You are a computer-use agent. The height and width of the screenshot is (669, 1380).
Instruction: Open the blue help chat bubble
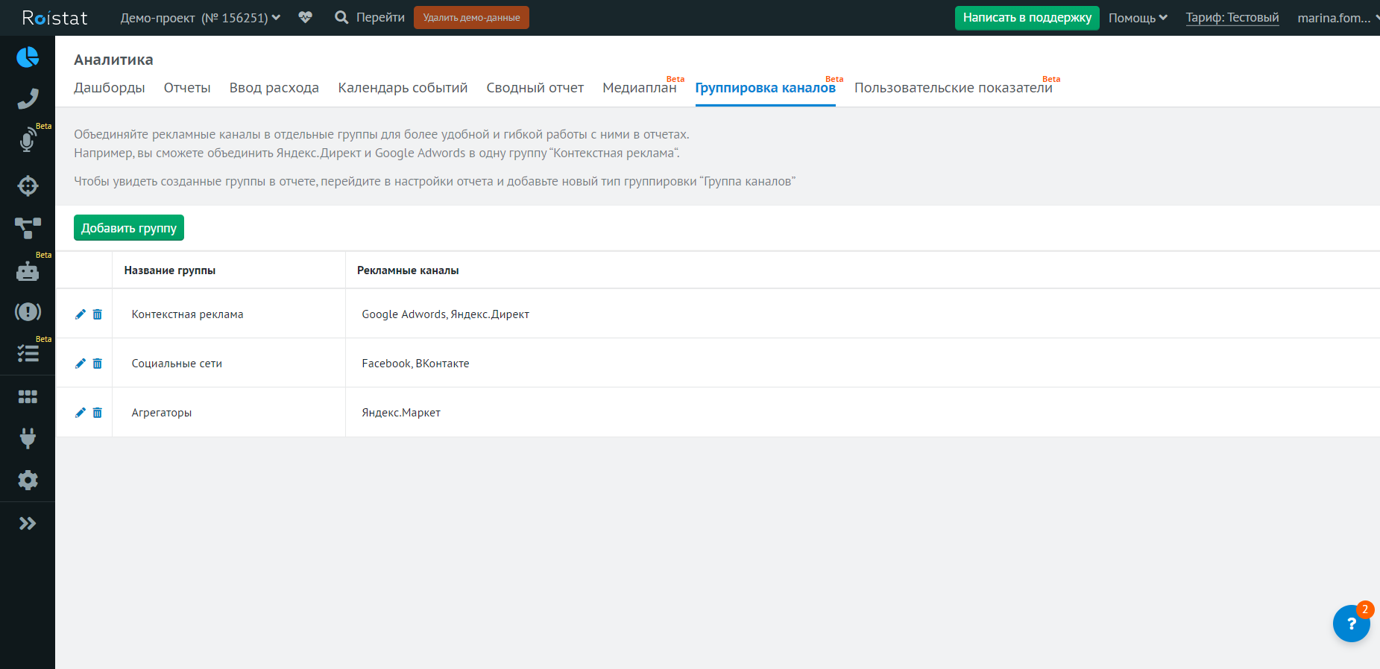(1350, 624)
